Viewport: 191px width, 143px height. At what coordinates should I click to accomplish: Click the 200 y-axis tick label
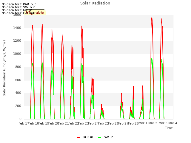[18, 106]
